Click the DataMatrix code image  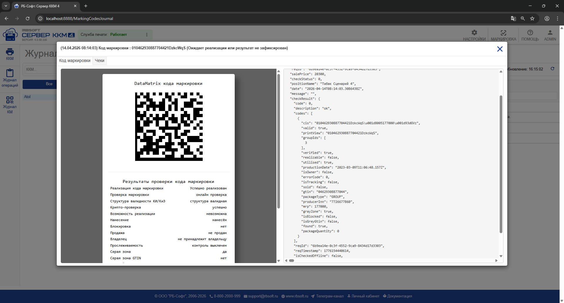coord(169,127)
